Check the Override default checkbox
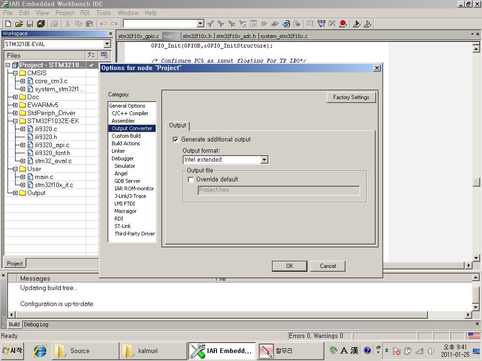This screenshot has width=482, height=361. point(191,180)
